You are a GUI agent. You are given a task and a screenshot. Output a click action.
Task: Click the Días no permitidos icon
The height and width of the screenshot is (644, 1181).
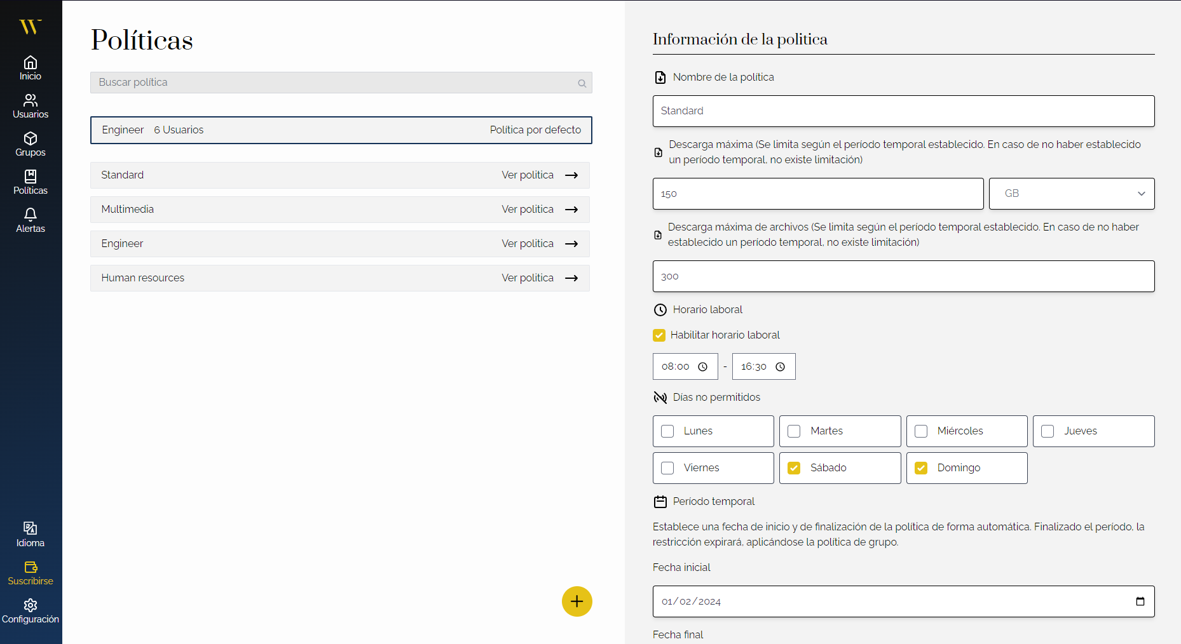coord(660,398)
